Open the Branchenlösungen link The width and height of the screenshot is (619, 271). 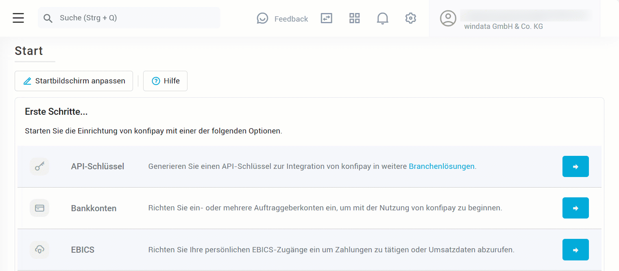pos(442,166)
